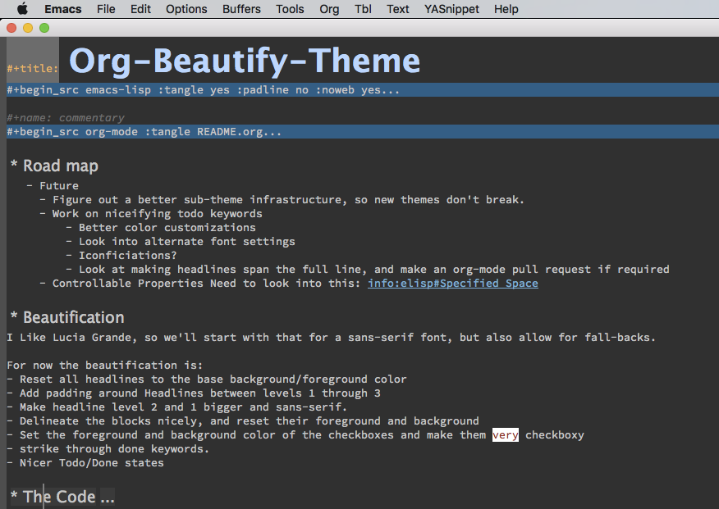The image size is (719, 509).
Task: Minimize the Emacs window with yellow button
Action: 28,28
